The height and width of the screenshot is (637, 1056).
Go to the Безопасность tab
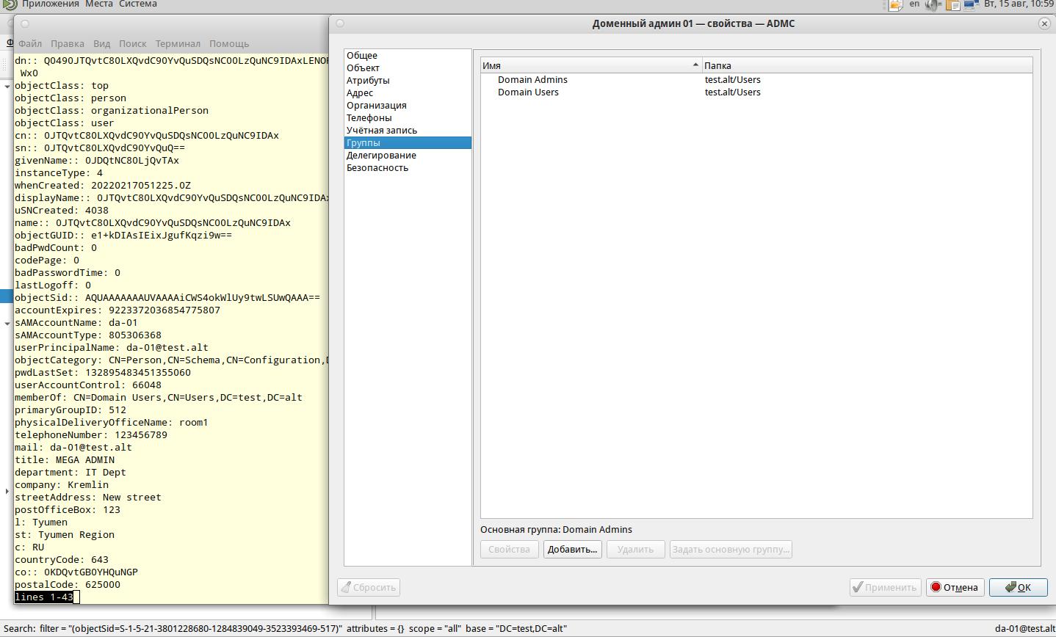[x=377, y=167]
